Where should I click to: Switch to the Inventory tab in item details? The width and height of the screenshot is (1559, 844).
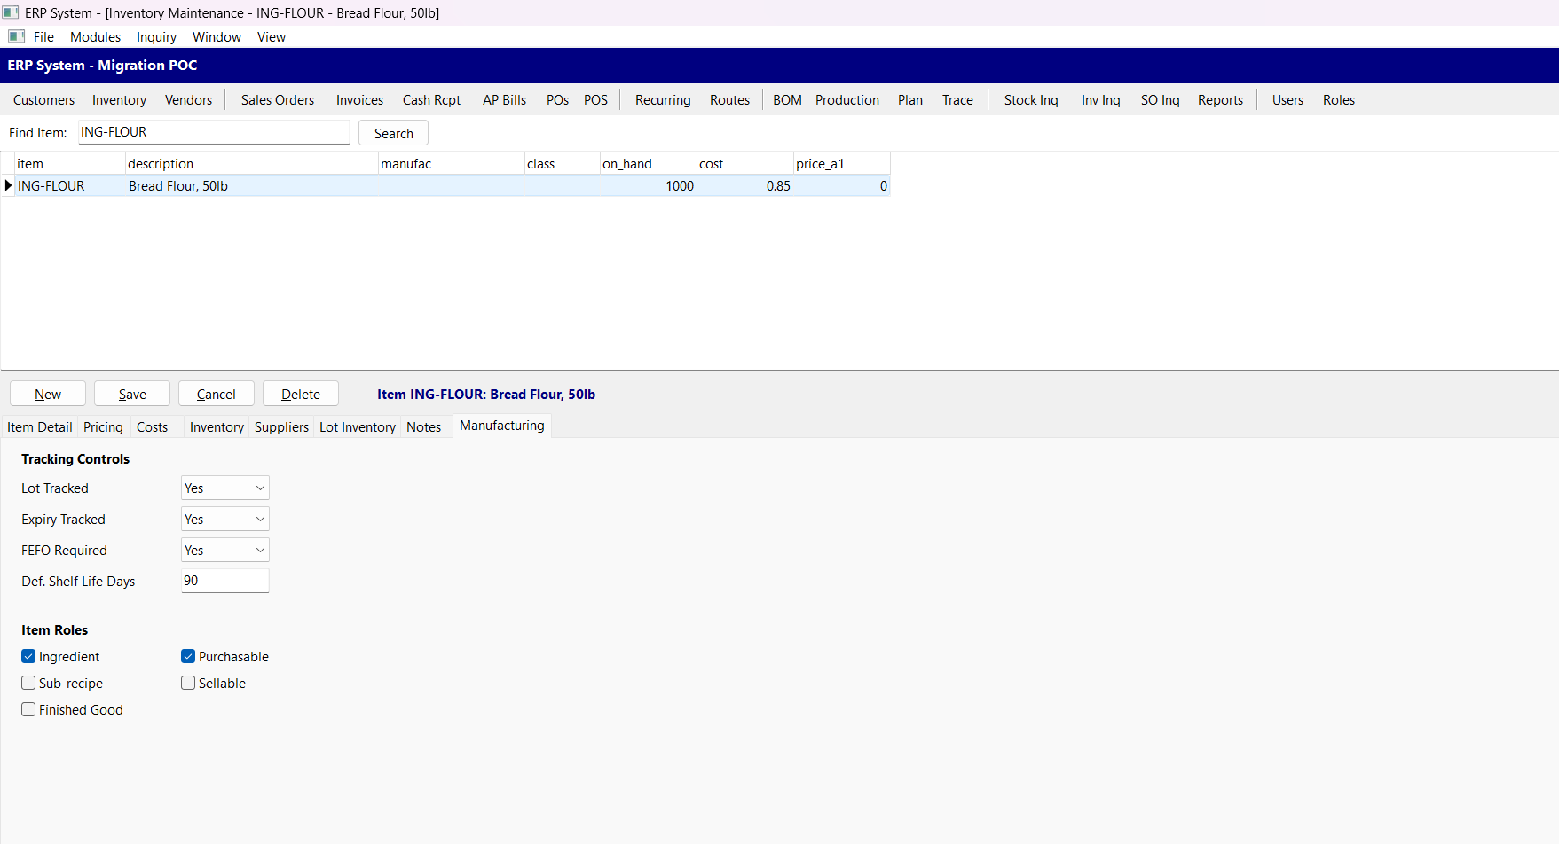tap(217, 426)
